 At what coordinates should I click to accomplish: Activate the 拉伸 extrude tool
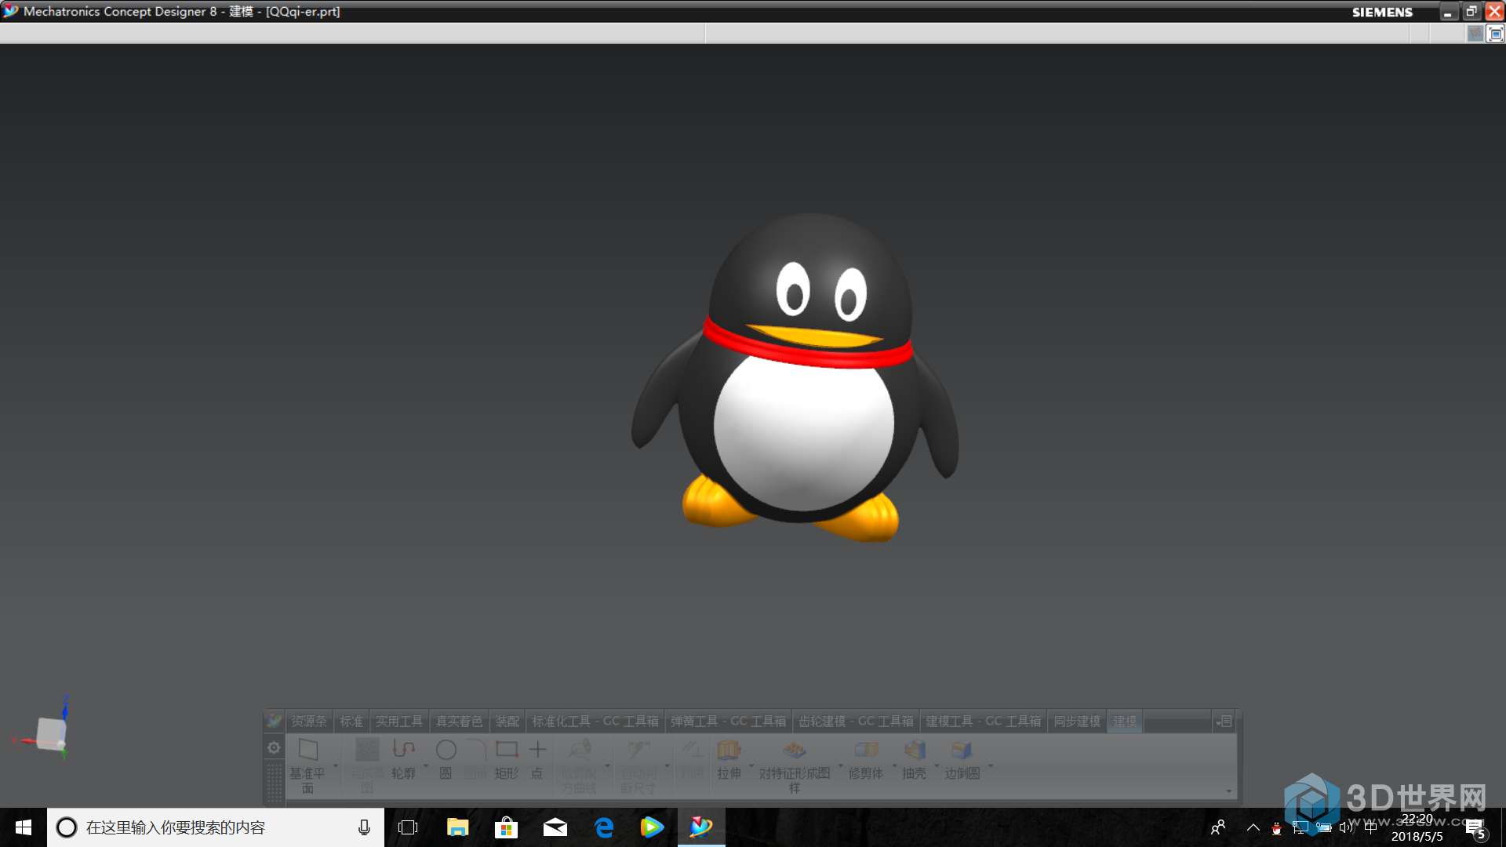pyautogui.click(x=729, y=759)
